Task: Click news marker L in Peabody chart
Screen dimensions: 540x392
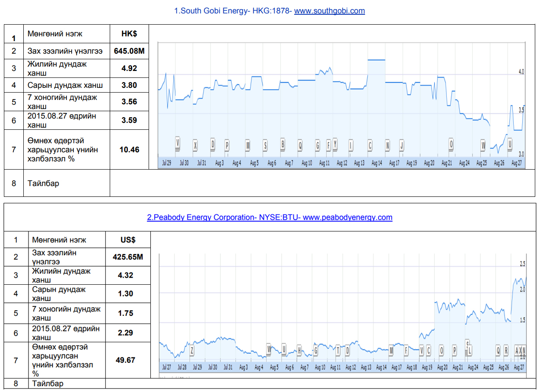Action: pyautogui.click(x=470, y=350)
